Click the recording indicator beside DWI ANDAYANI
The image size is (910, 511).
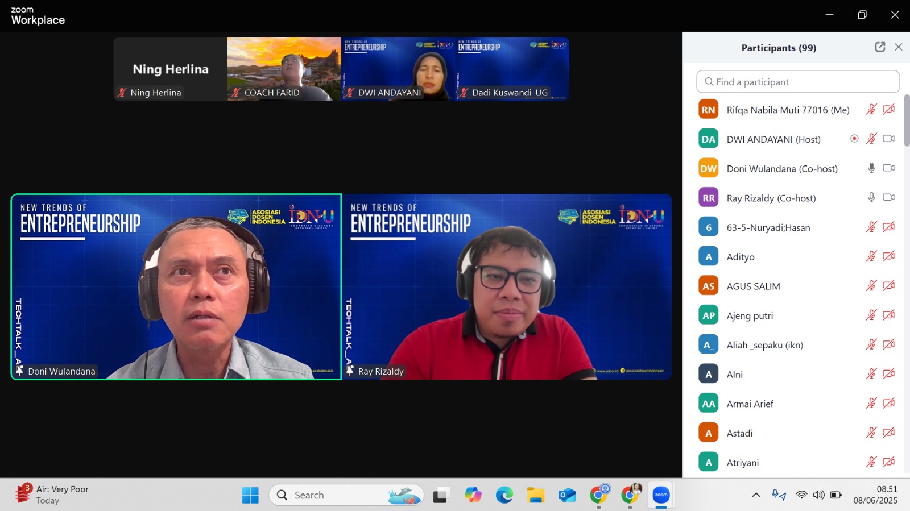(x=854, y=139)
